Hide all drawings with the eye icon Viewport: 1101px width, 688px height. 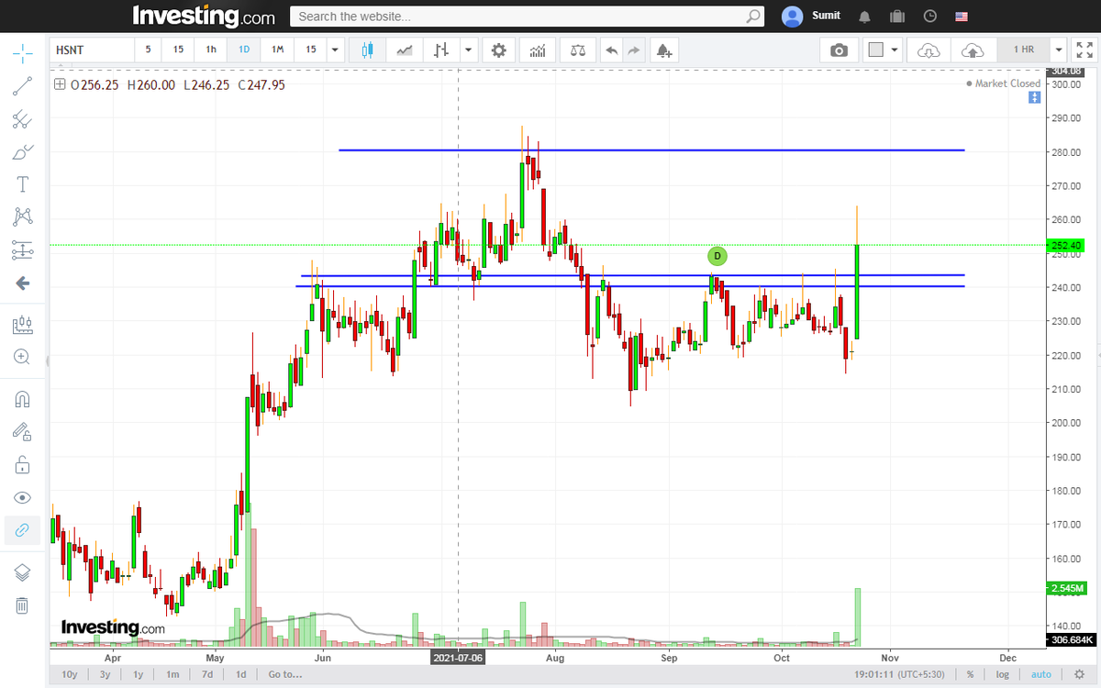click(x=22, y=497)
